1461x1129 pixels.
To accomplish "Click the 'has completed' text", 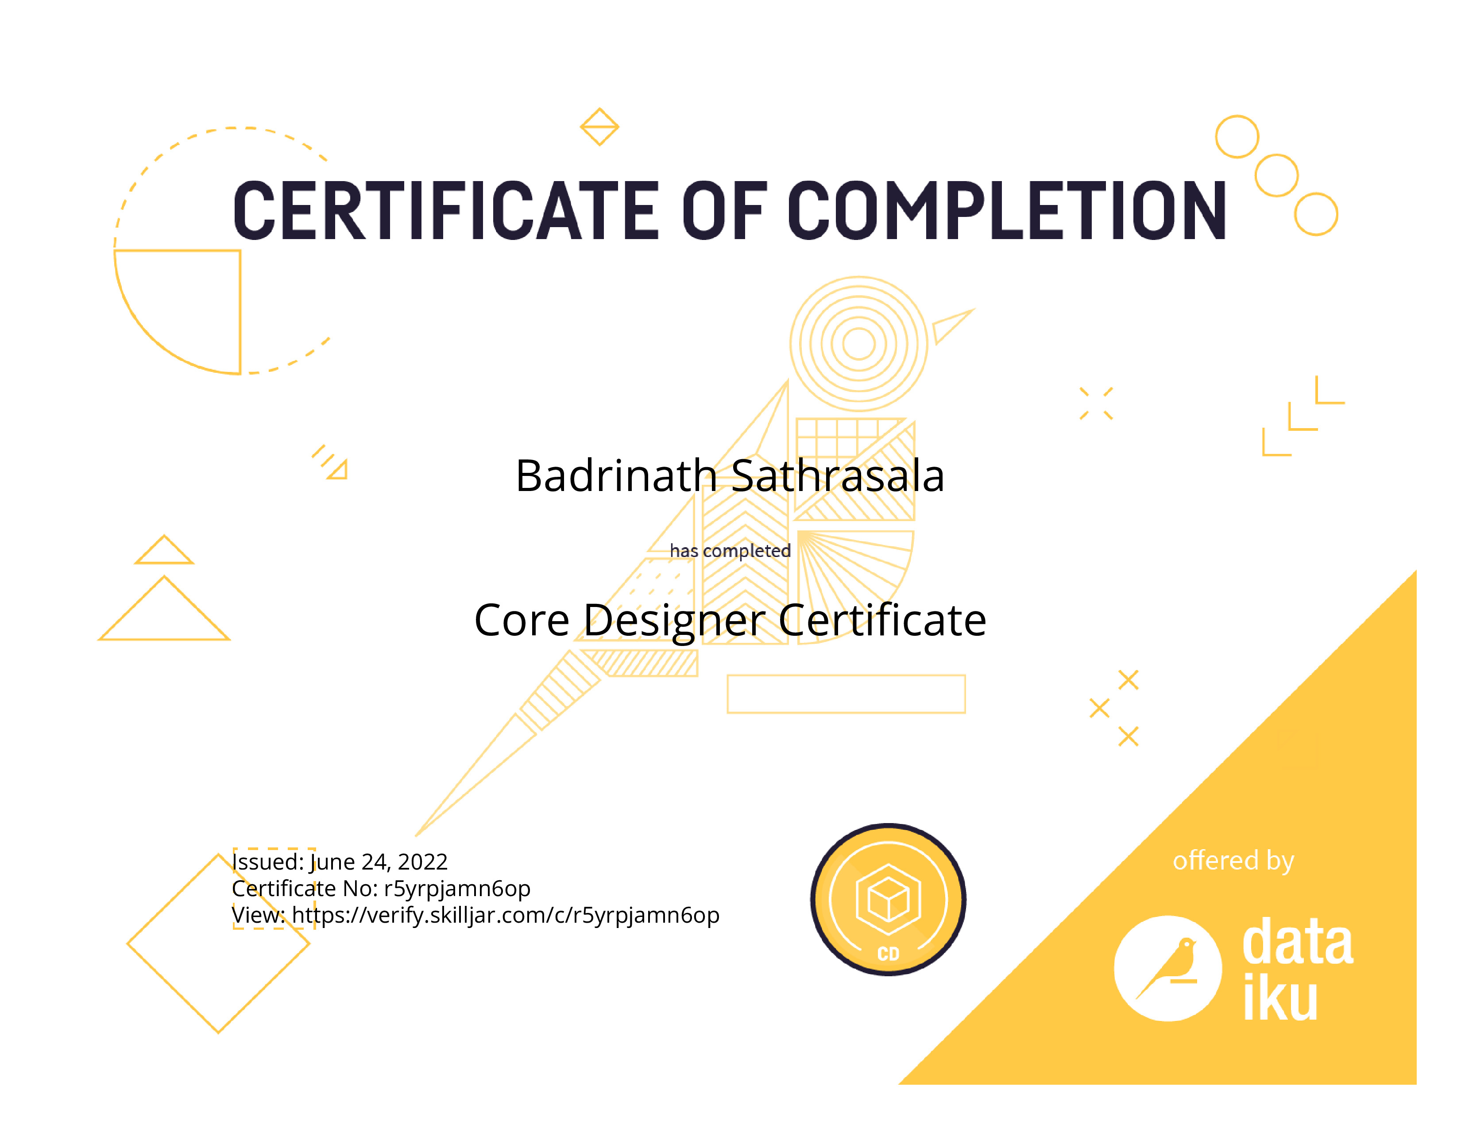I will click(x=730, y=550).
